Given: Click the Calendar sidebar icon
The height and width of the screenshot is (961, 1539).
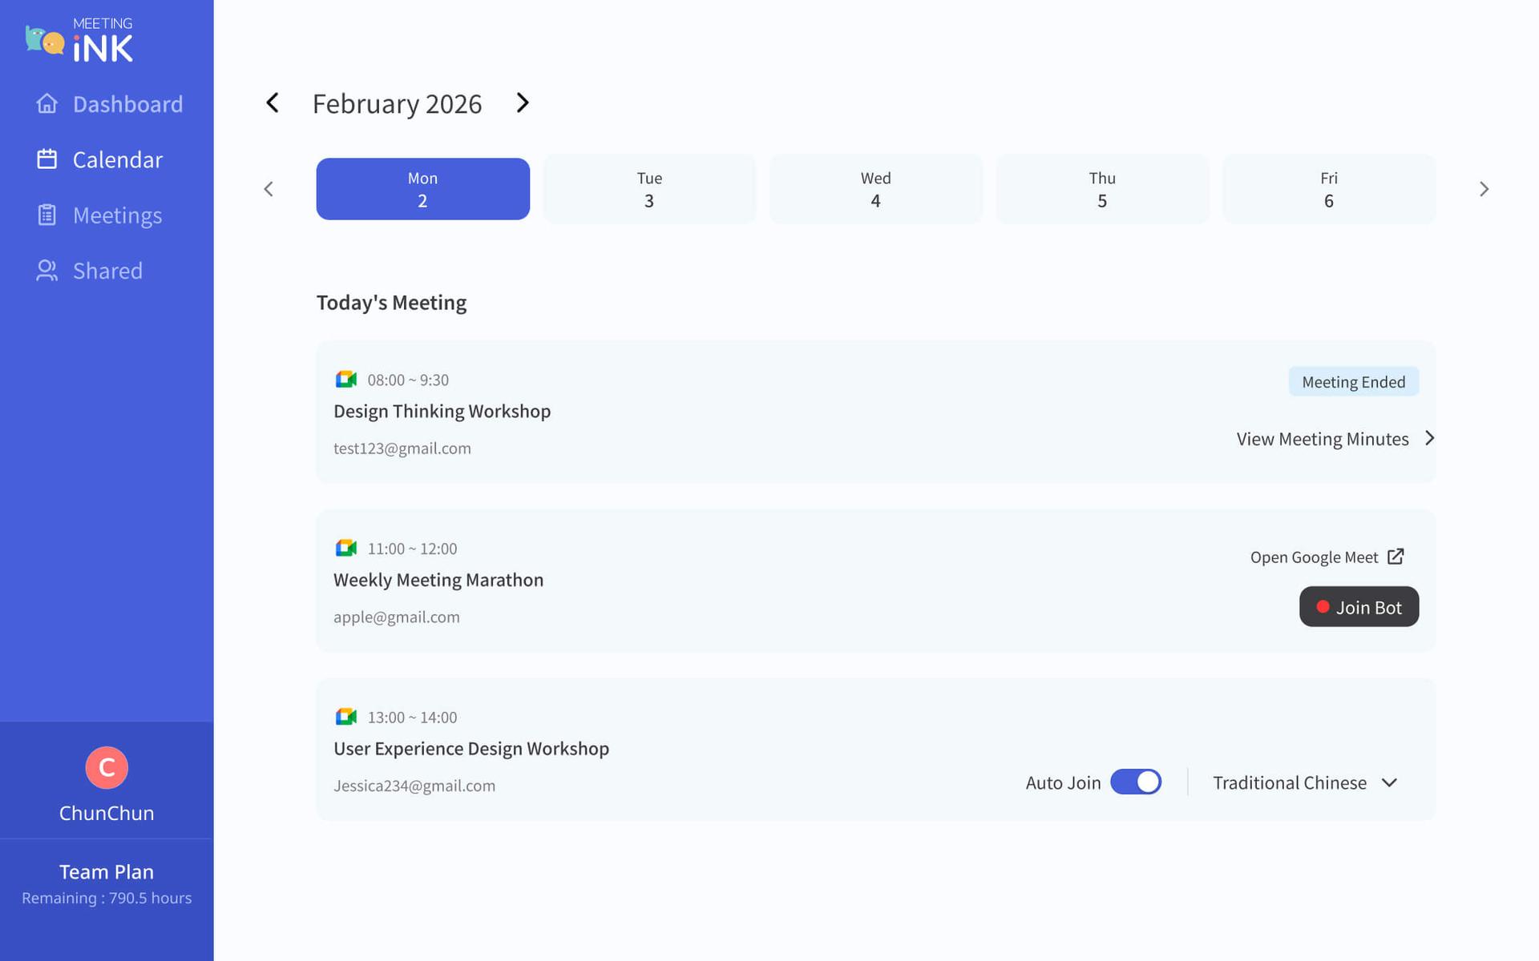Looking at the screenshot, I should 46,159.
